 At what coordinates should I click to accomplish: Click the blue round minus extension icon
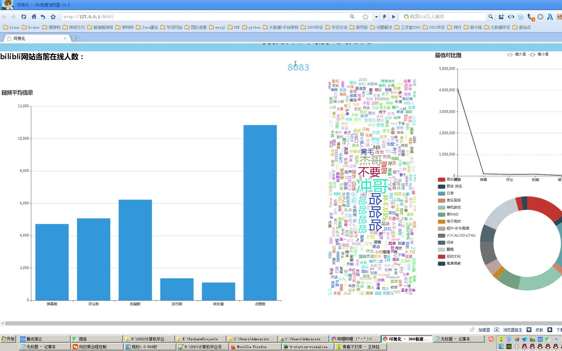click(521, 17)
